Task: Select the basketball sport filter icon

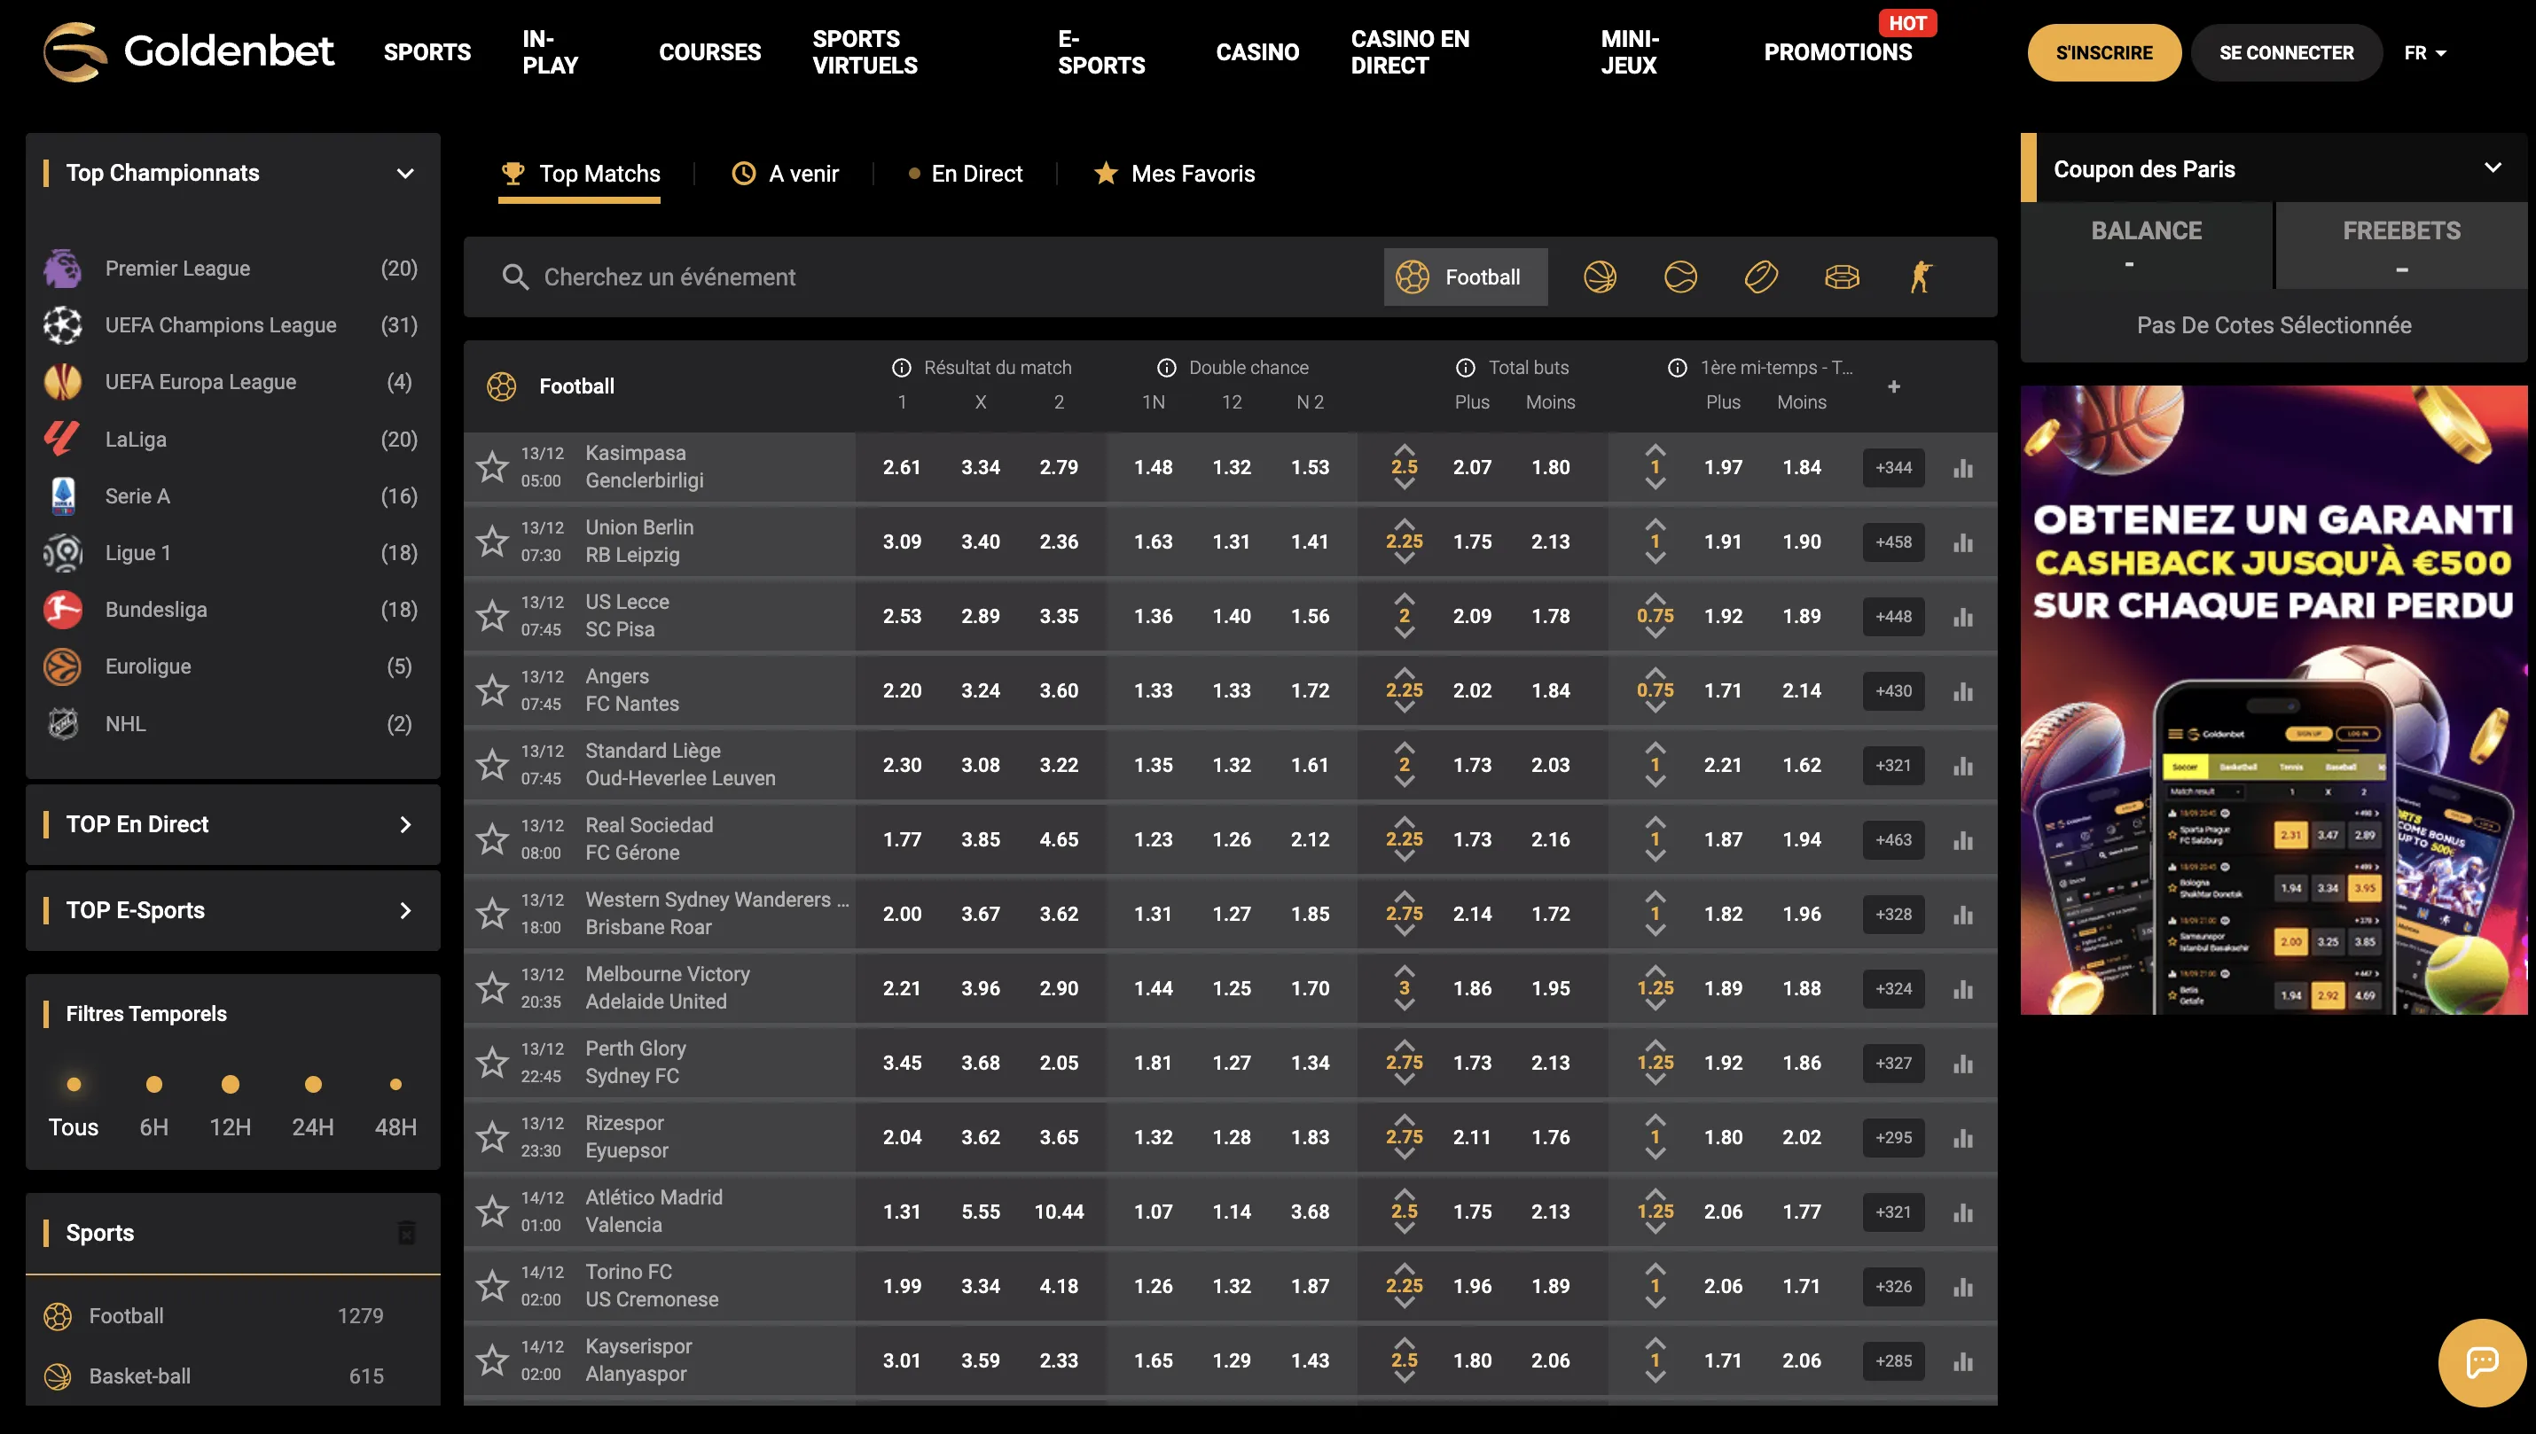Action: click(x=1599, y=277)
